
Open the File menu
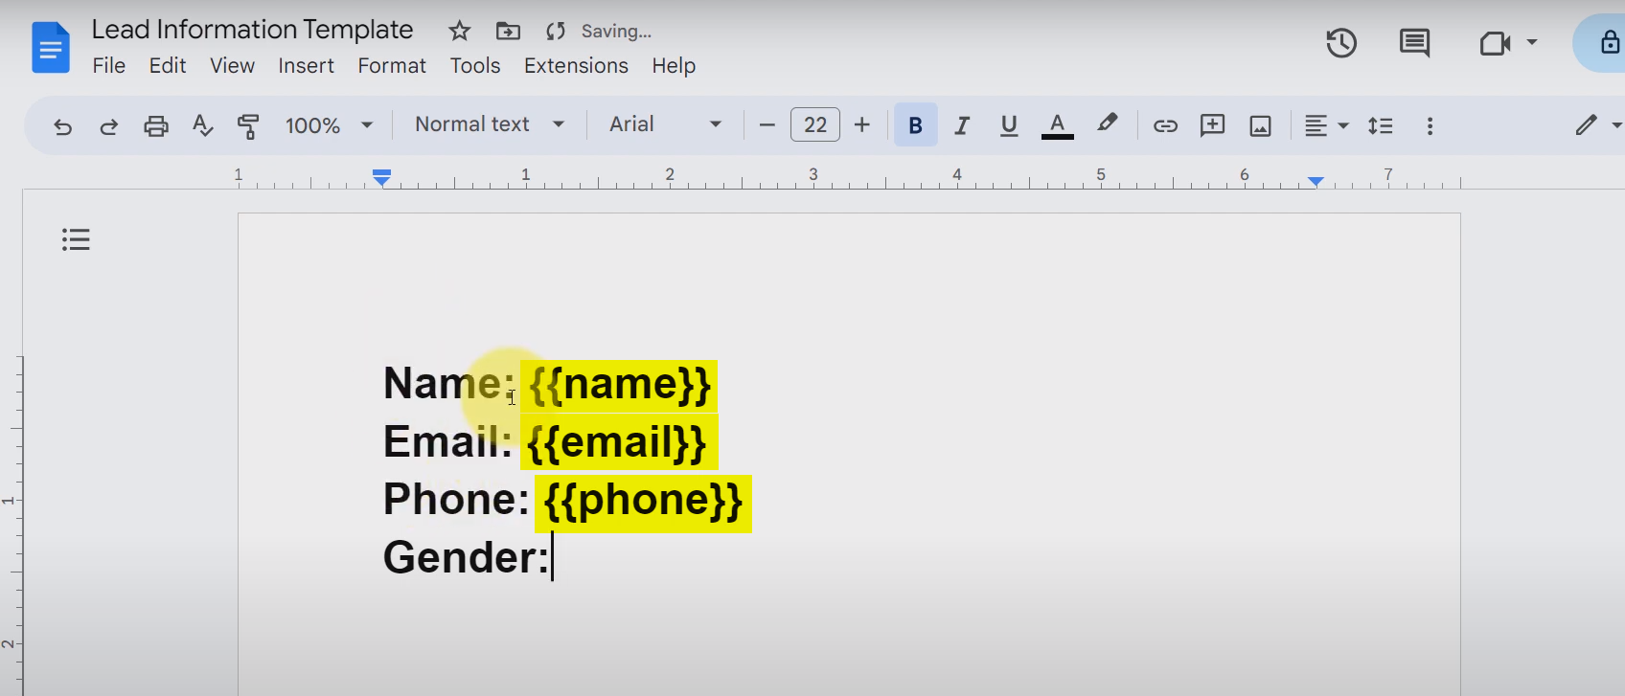click(x=109, y=66)
